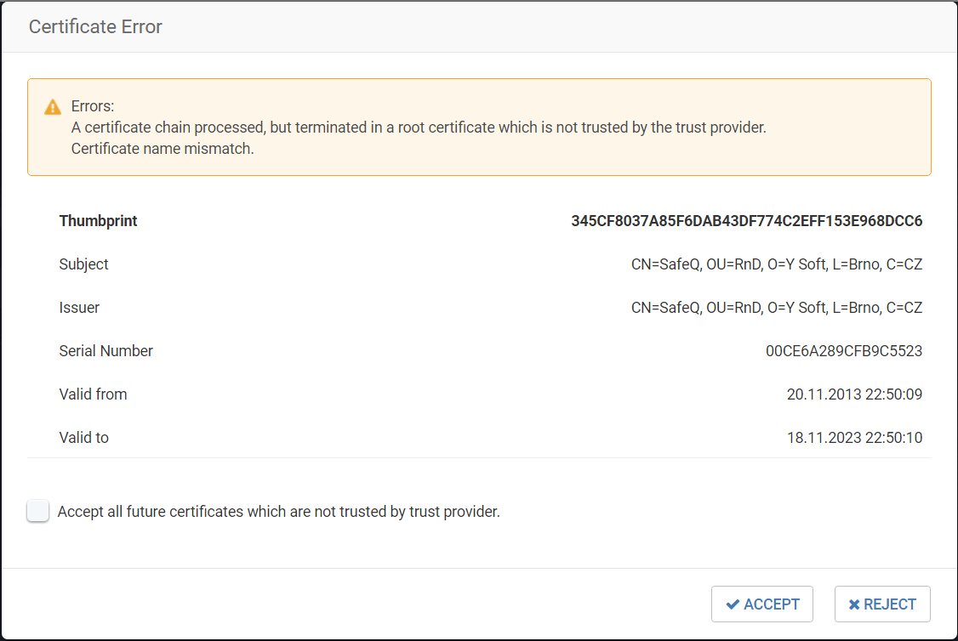Click the serial number 00CE6A289CFB9C5523
Screen dimensions: 958x641
tap(843, 351)
